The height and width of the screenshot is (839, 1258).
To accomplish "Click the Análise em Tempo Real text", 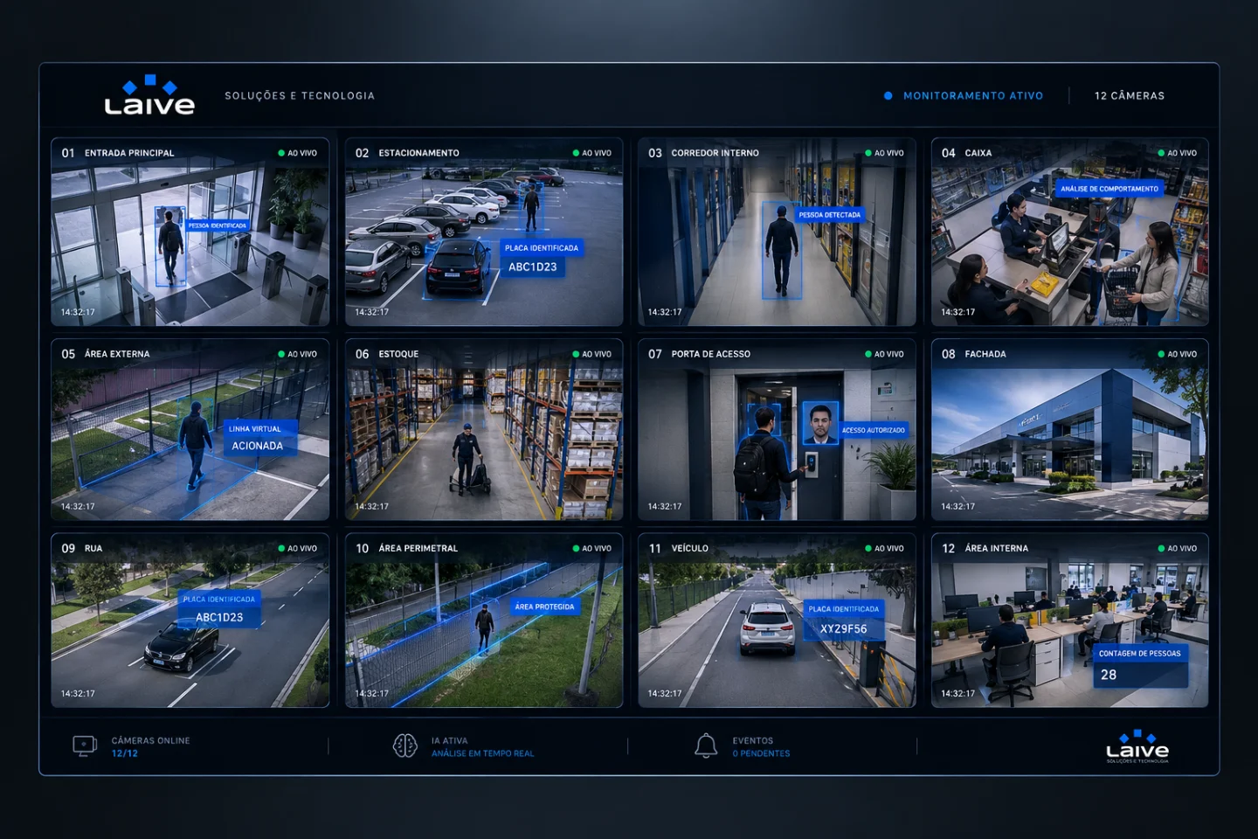I will pyautogui.click(x=482, y=753).
